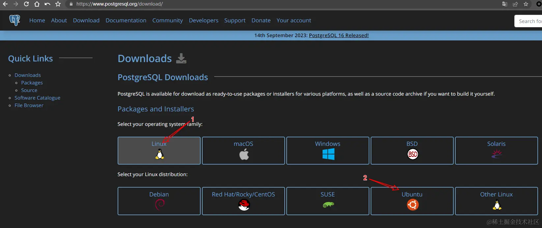This screenshot has width=542, height=228.
Task: Open Your account nav item
Action: click(294, 20)
